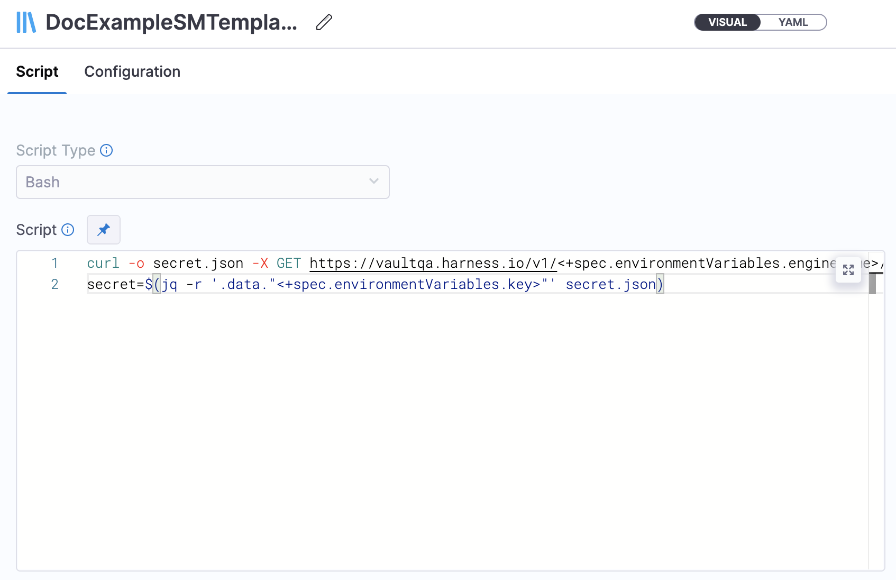Click the template library logo icon
Viewport: 896px width, 580px height.
click(x=26, y=23)
